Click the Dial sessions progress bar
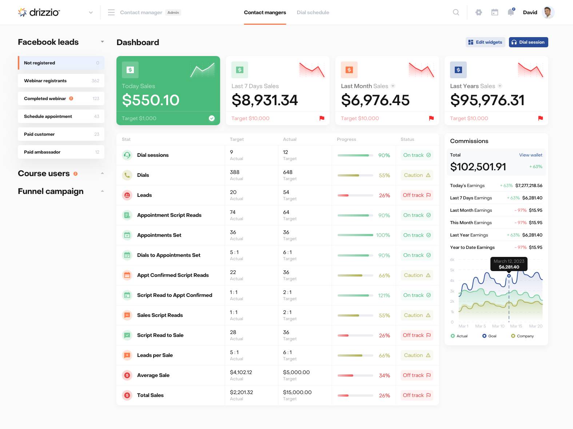The width and height of the screenshot is (573, 429). pos(355,155)
